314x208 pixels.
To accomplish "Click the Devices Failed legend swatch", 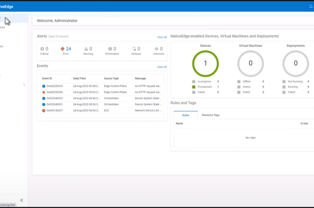I will (x=194, y=92).
